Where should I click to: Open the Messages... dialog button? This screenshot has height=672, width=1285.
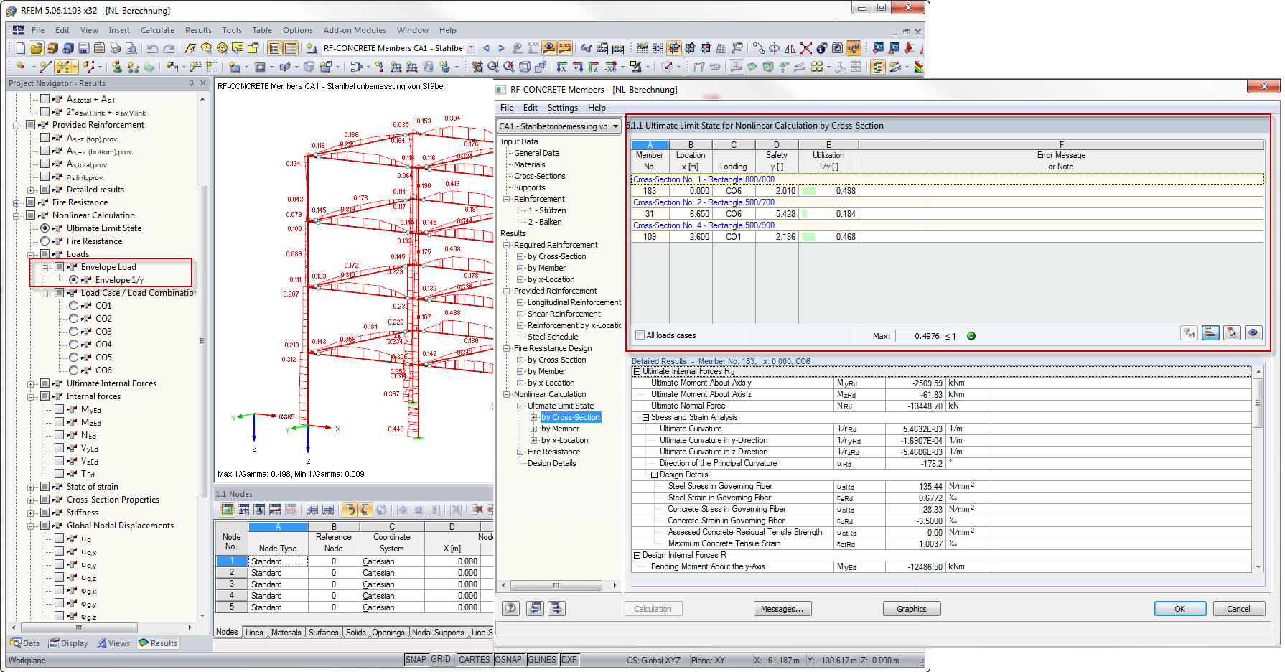pyautogui.click(x=782, y=609)
